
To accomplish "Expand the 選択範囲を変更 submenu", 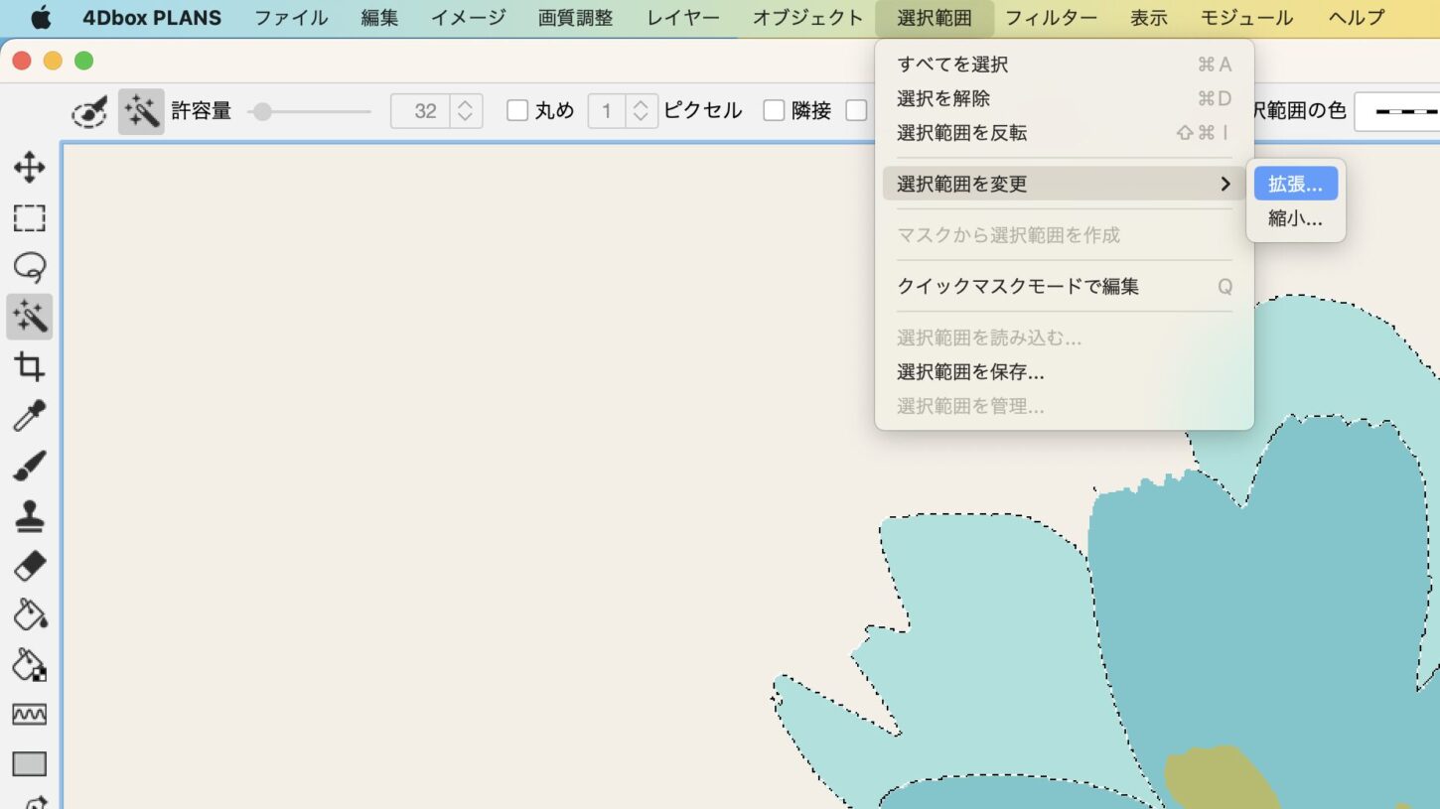I will tap(1063, 184).
